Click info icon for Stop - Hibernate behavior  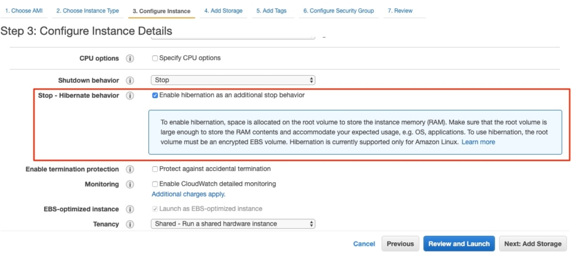tap(130, 95)
